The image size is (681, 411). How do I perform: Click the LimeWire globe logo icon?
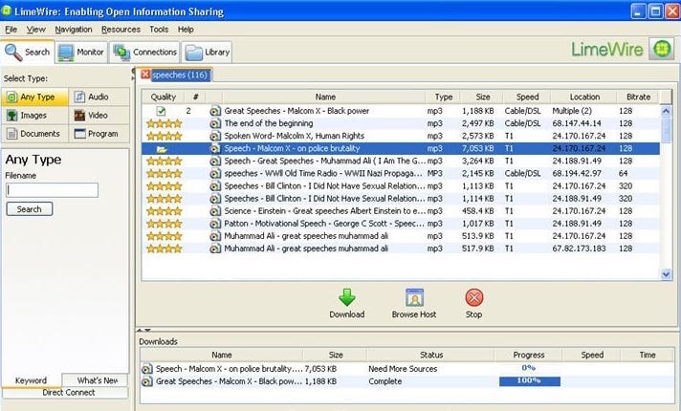[x=662, y=49]
